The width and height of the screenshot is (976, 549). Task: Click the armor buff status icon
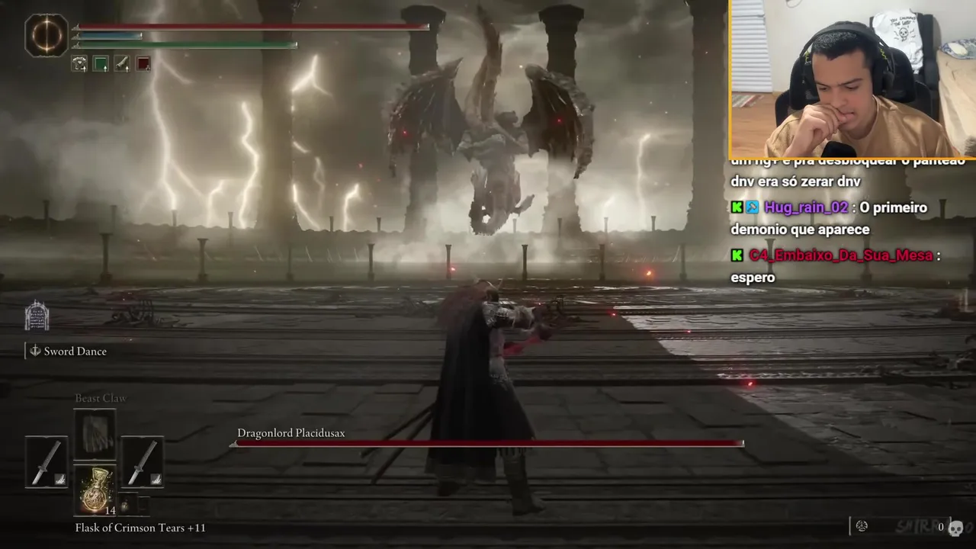click(x=79, y=64)
